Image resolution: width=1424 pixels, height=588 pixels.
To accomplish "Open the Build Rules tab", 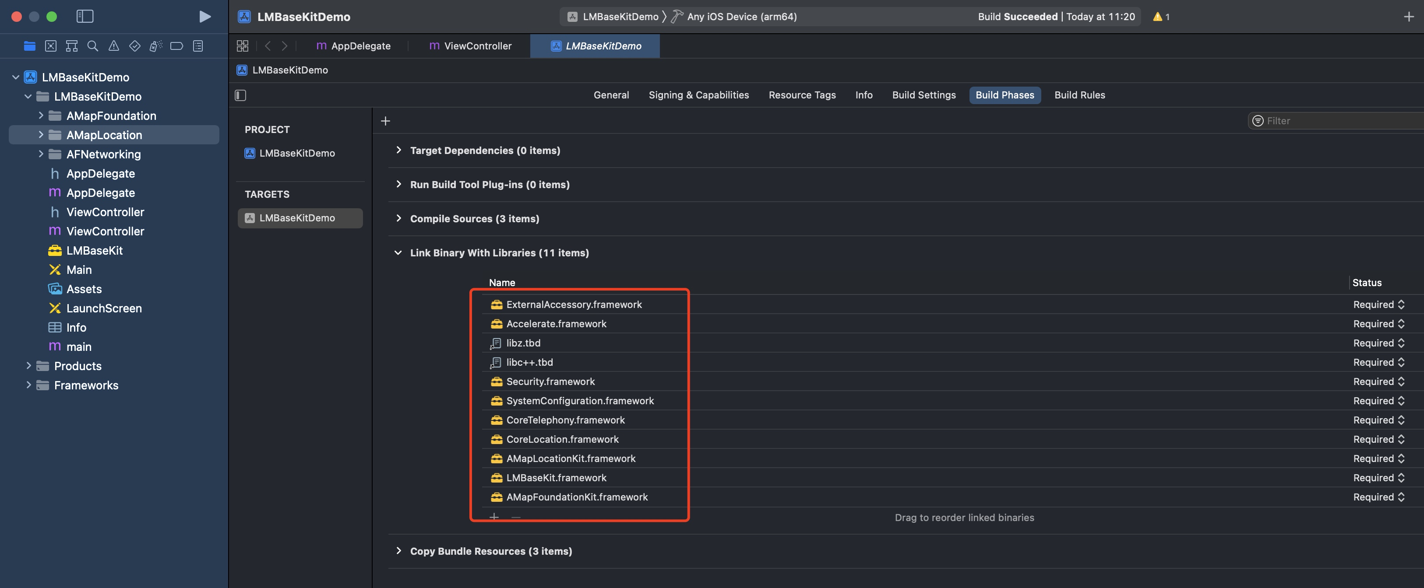I will (x=1079, y=95).
